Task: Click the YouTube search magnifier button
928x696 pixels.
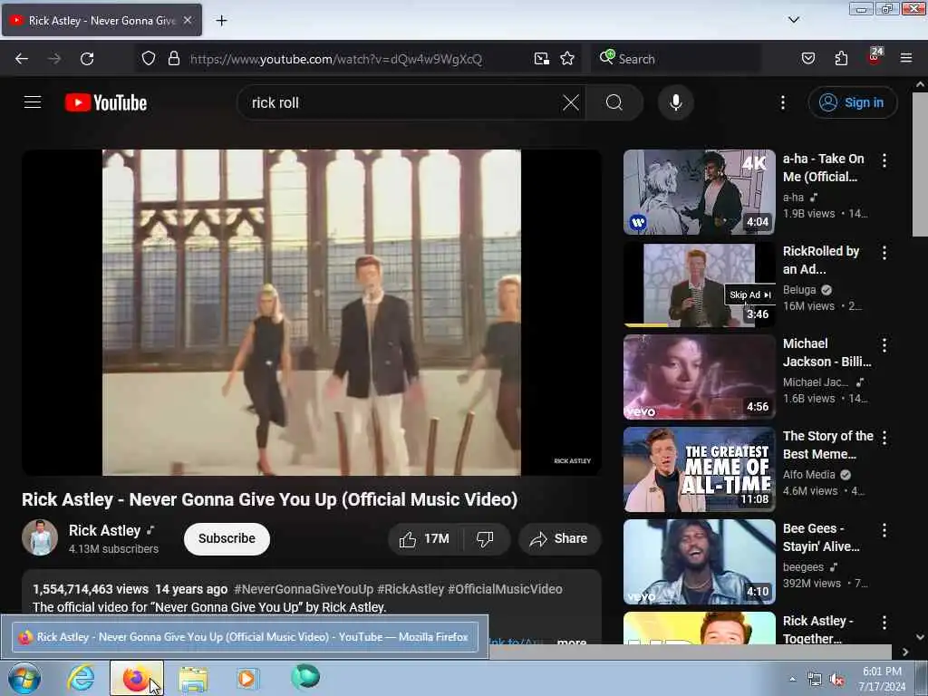Action: [614, 102]
